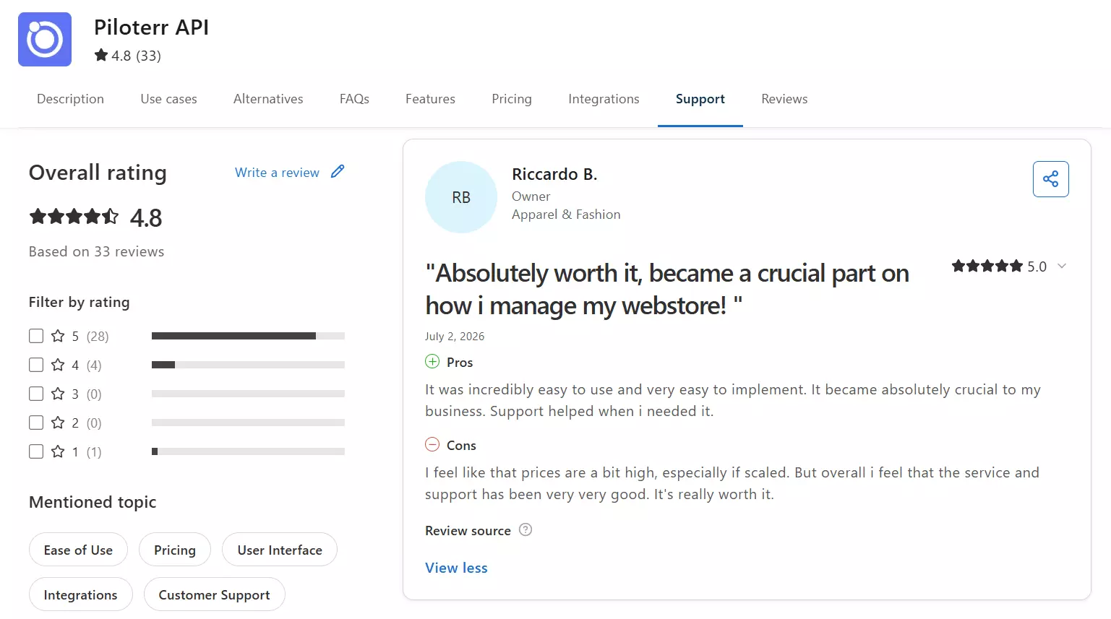This screenshot has height=619, width=1111.
Task: Select the Customer Support topic chip
Action: pyautogui.click(x=214, y=594)
